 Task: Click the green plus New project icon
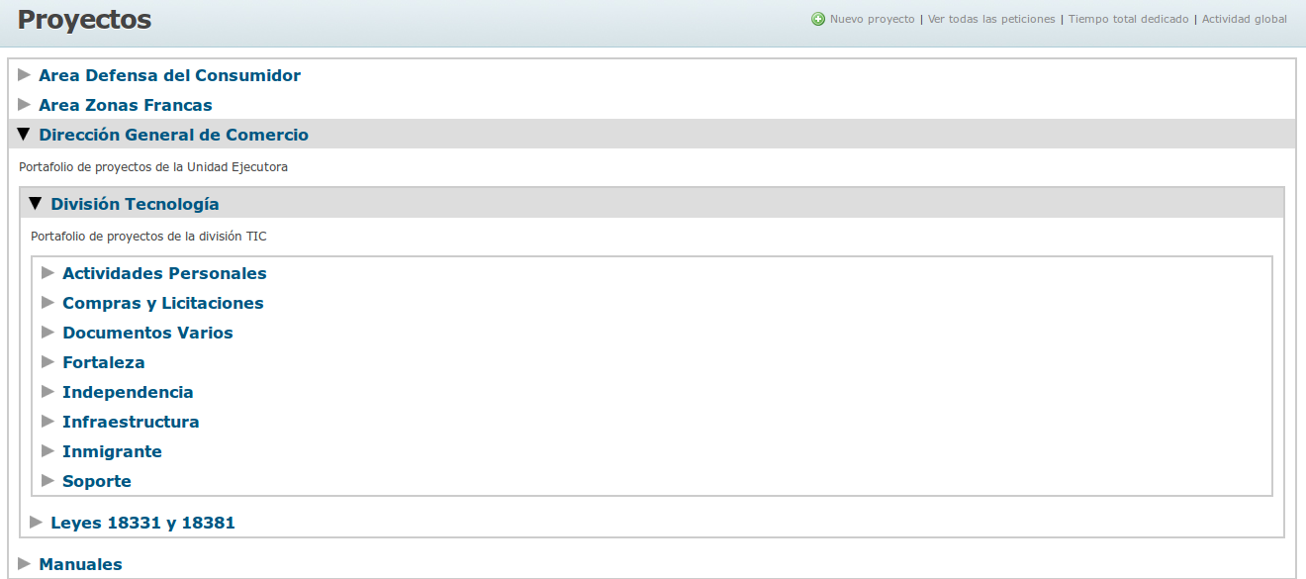point(818,19)
